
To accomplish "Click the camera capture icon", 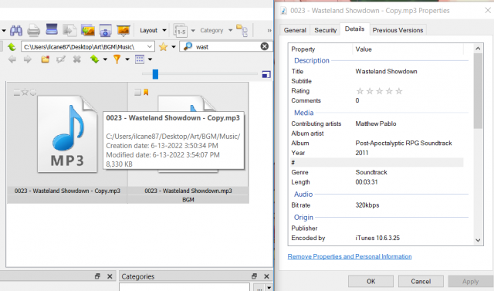I will pos(106,31).
